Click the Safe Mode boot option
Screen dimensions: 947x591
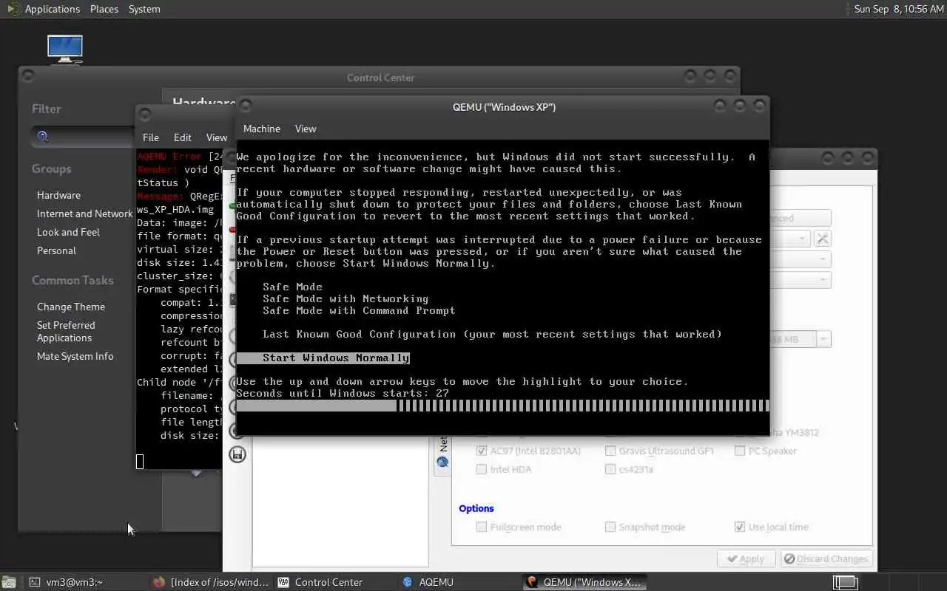pyautogui.click(x=292, y=287)
